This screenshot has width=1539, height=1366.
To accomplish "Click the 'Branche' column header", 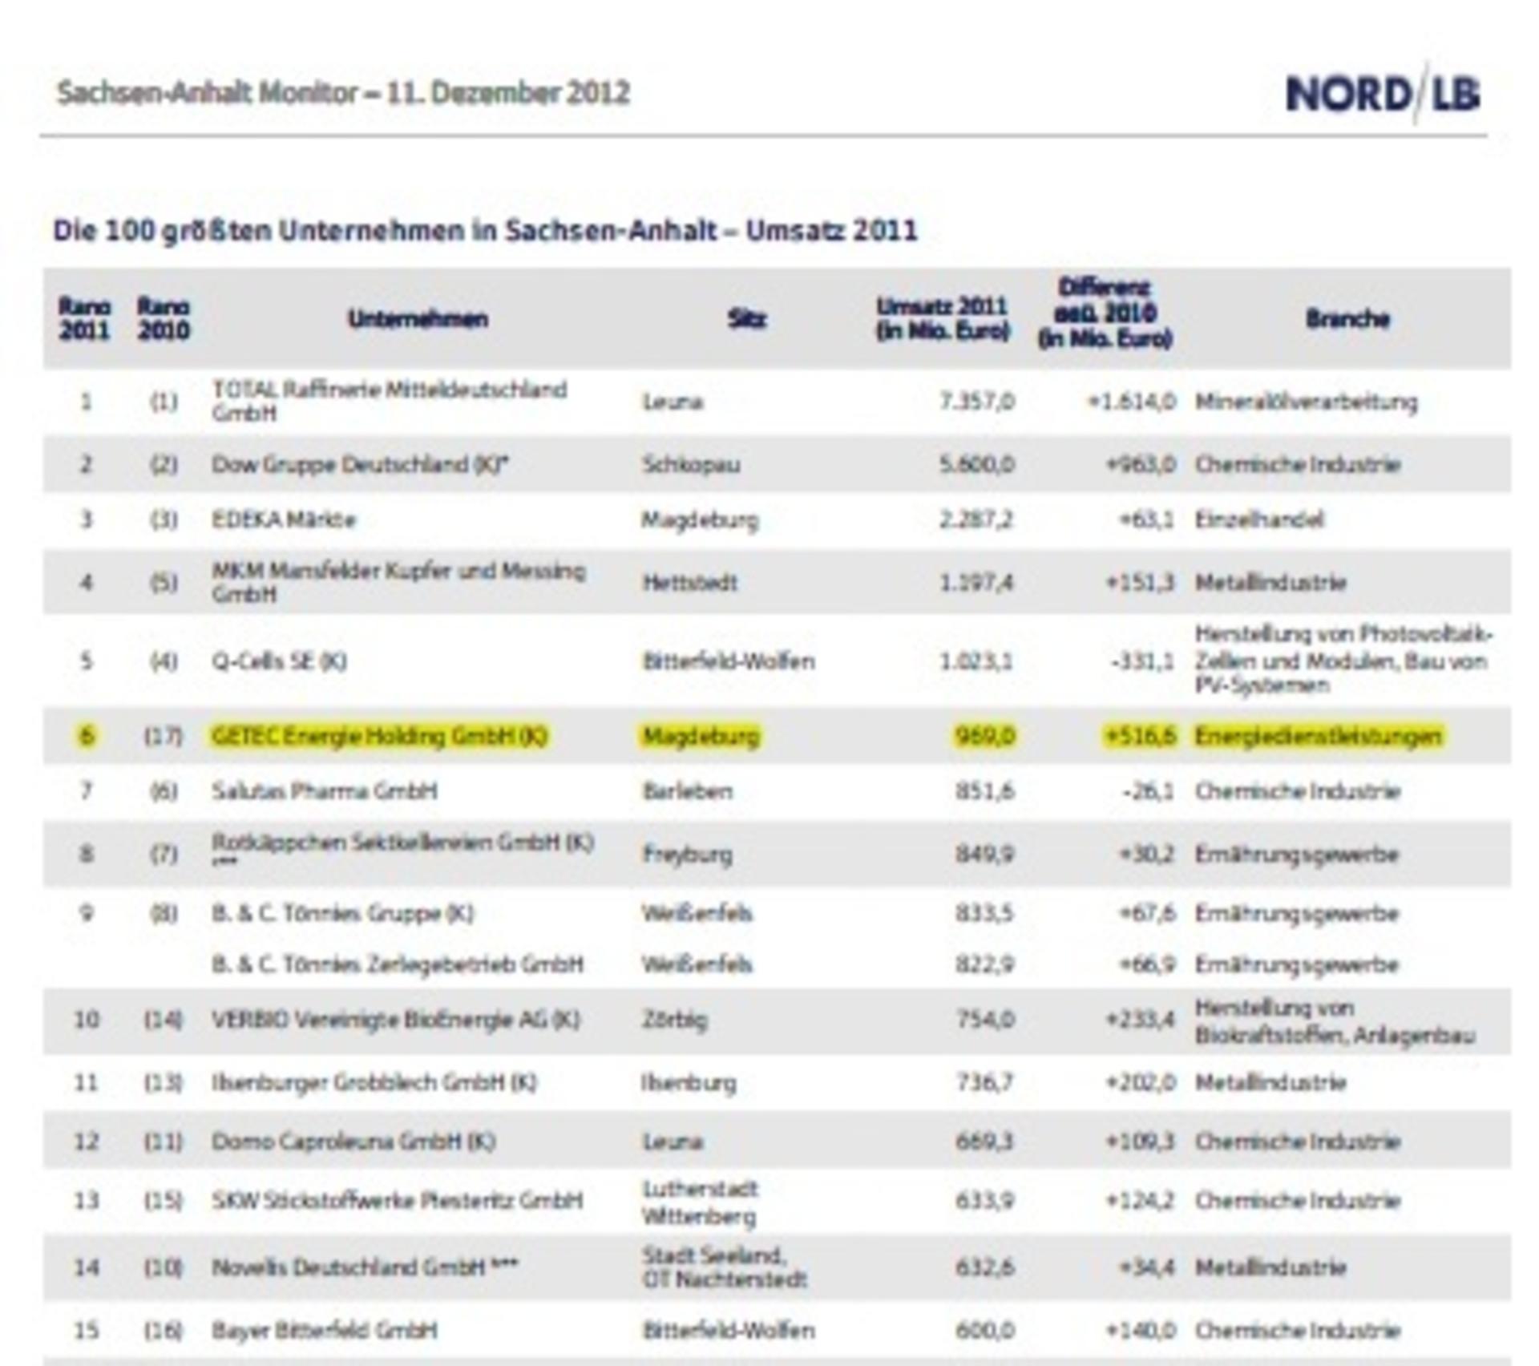I will (x=1347, y=319).
